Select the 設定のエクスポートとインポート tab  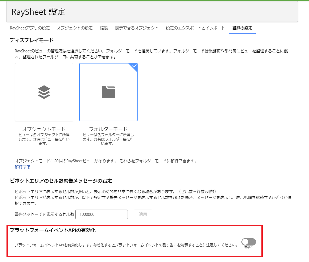click(195, 28)
